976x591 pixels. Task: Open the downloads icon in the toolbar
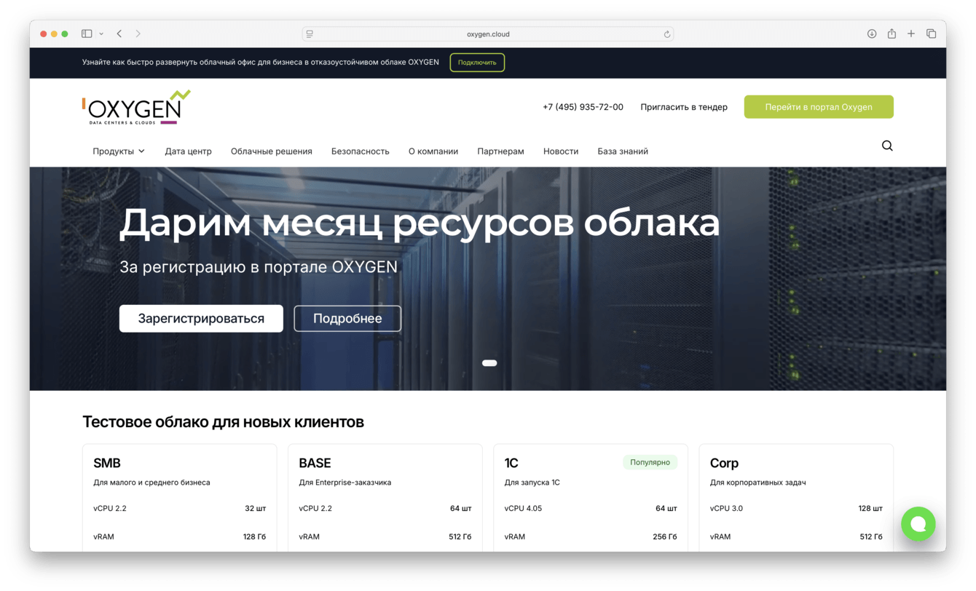click(x=872, y=33)
